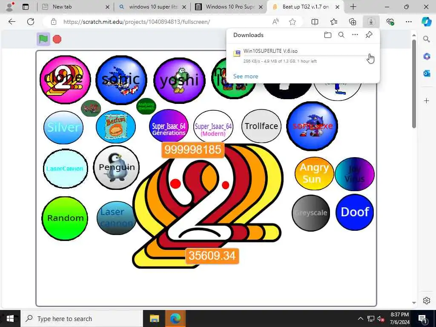Open the downloads folder icon
Screen dimensions: 436x327
tap(328, 35)
